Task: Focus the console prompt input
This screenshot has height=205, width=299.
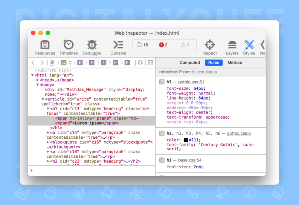Action: tap(92, 170)
